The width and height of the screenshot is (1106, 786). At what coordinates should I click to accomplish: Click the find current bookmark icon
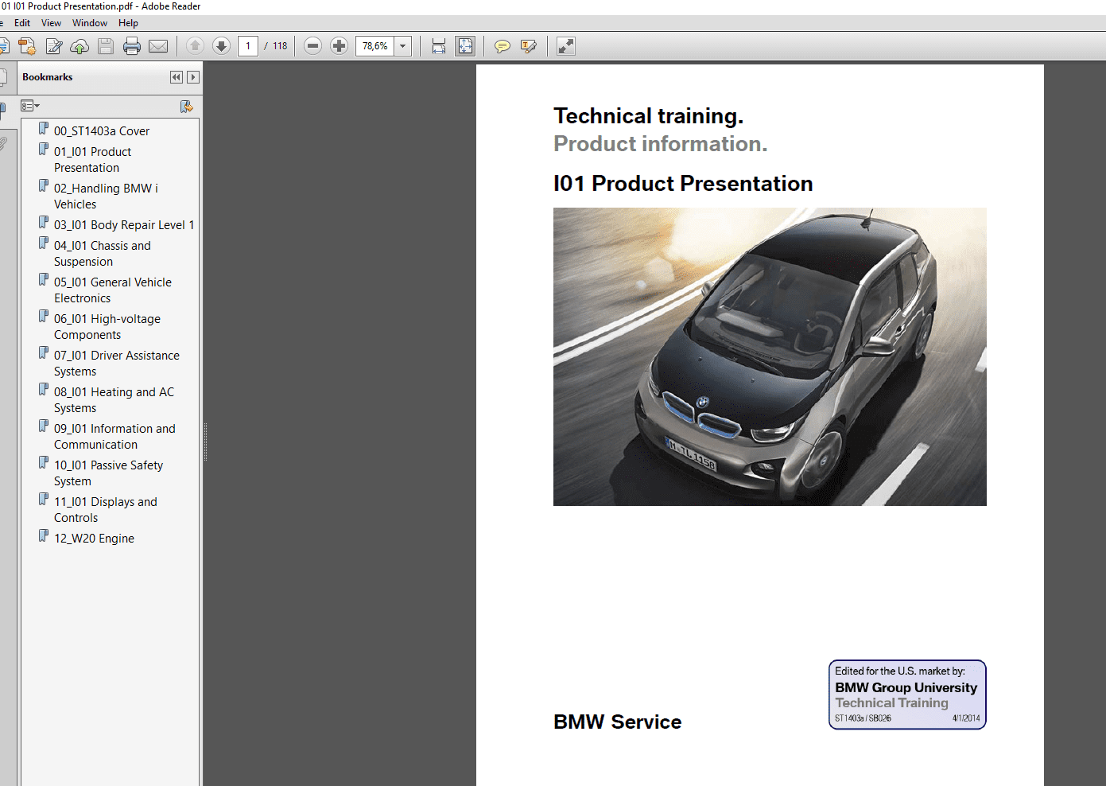click(186, 107)
